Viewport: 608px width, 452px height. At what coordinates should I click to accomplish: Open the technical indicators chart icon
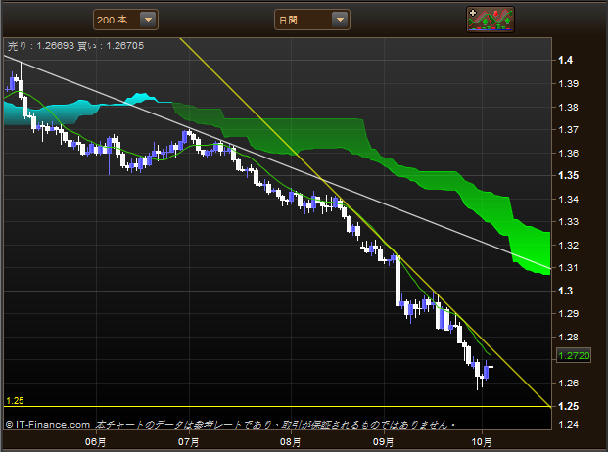point(491,20)
